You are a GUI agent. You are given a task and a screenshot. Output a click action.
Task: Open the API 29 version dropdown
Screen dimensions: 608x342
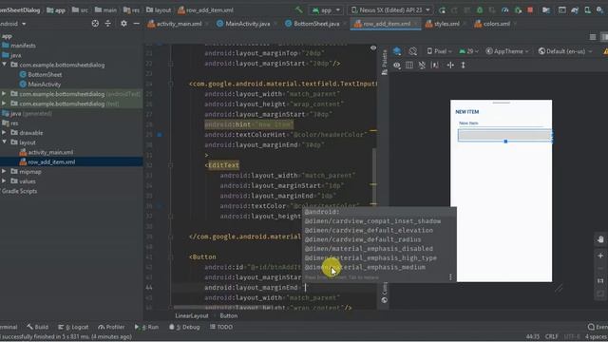coord(468,51)
